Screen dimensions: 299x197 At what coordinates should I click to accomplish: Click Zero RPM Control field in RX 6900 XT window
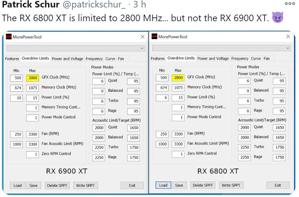click(32, 154)
